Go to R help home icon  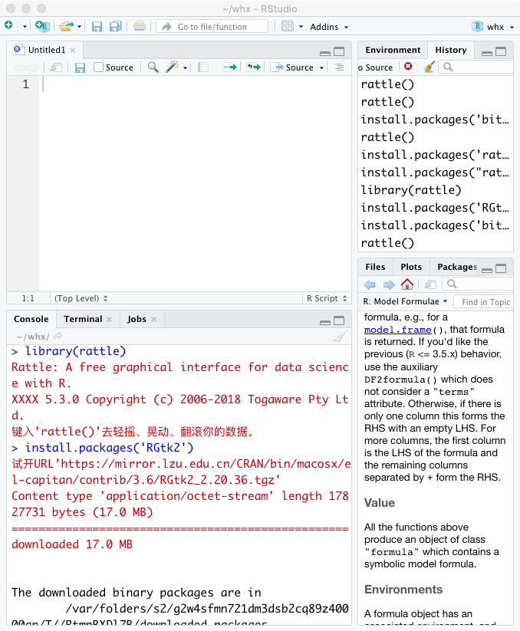pos(407,284)
